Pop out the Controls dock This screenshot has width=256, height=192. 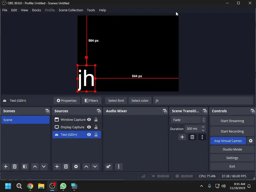252,111
